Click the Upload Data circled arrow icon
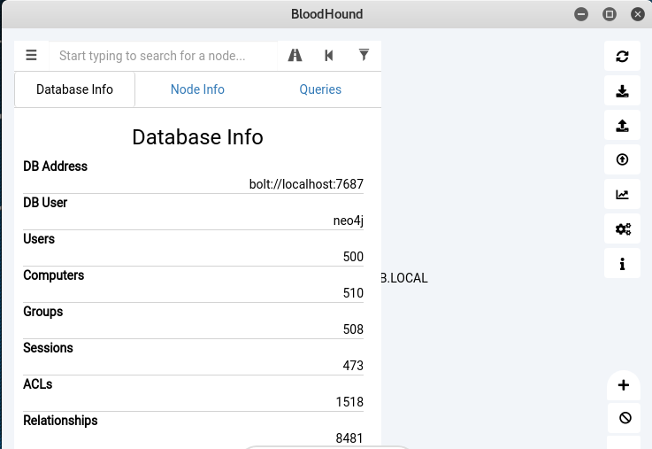Viewport: 652px width, 449px height. click(623, 160)
